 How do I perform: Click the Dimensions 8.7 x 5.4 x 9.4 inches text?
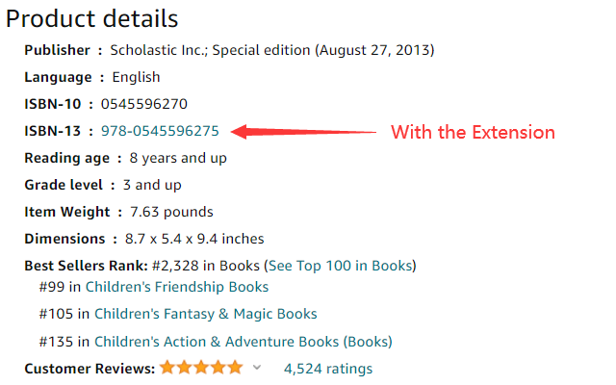[194, 239]
